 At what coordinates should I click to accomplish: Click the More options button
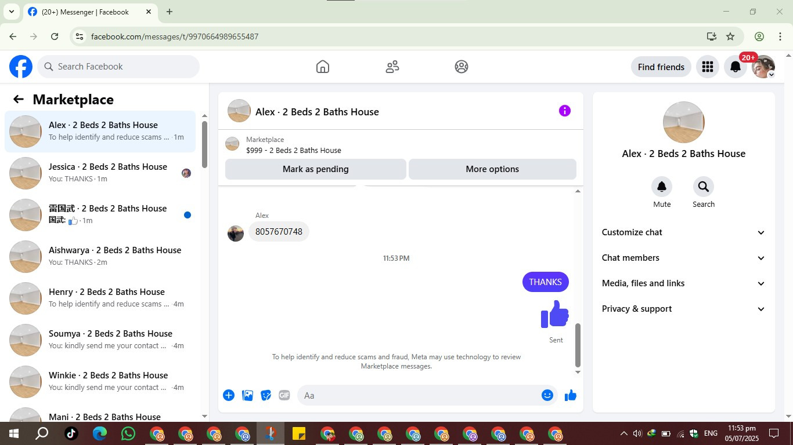[492, 169]
